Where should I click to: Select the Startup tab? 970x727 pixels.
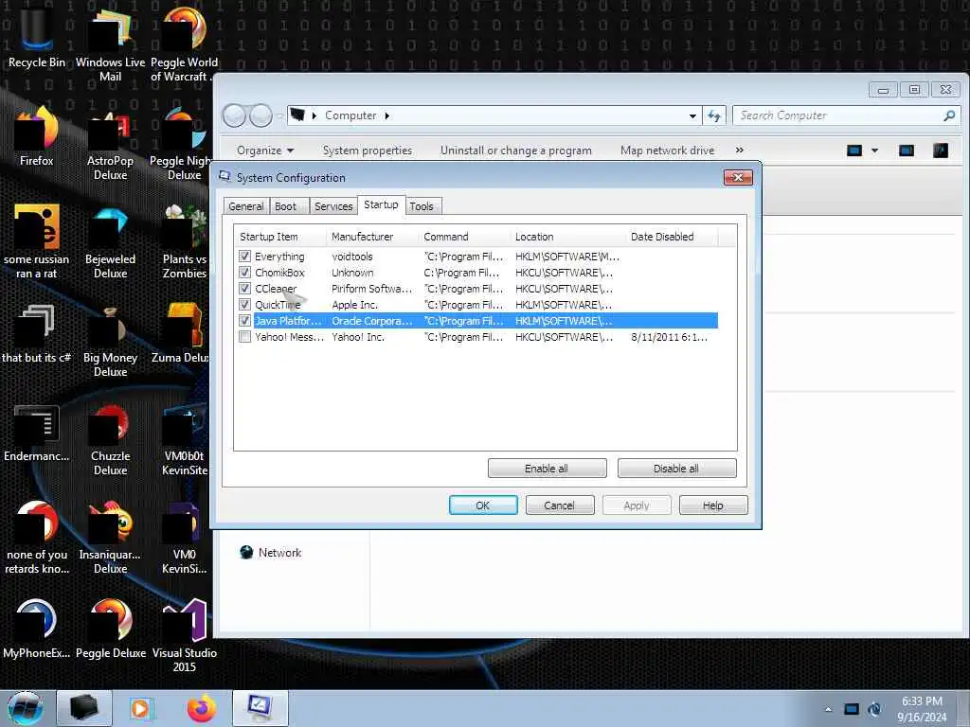[x=381, y=204]
